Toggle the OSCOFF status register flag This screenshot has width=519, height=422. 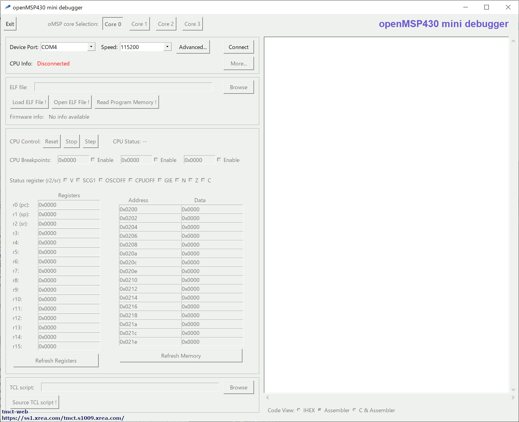click(101, 180)
